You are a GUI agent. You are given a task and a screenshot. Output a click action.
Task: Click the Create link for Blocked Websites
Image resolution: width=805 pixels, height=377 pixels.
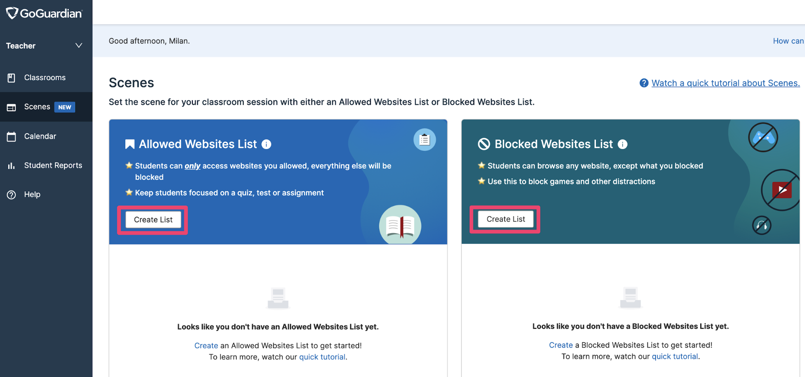pyautogui.click(x=561, y=345)
